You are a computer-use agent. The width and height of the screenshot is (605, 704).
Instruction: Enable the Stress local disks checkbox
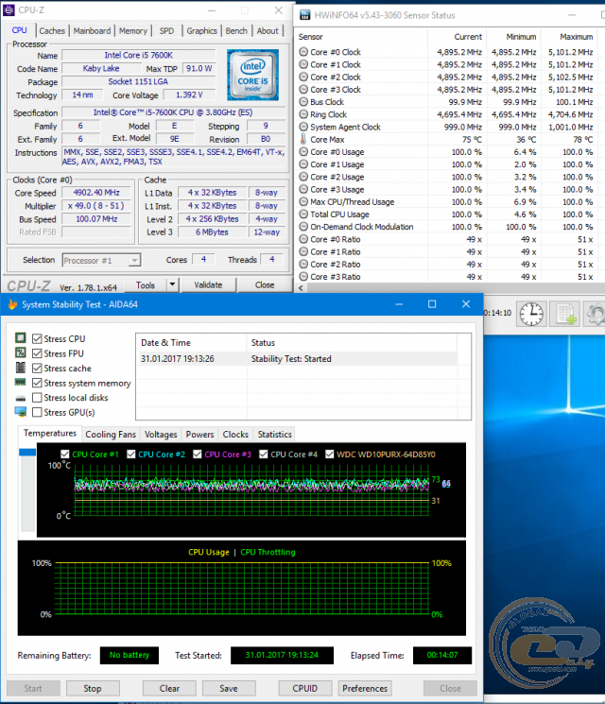pos(37,397)
